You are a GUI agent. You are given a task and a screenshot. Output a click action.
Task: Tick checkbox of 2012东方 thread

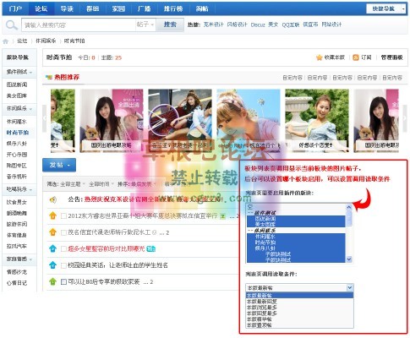click(63, 216)
